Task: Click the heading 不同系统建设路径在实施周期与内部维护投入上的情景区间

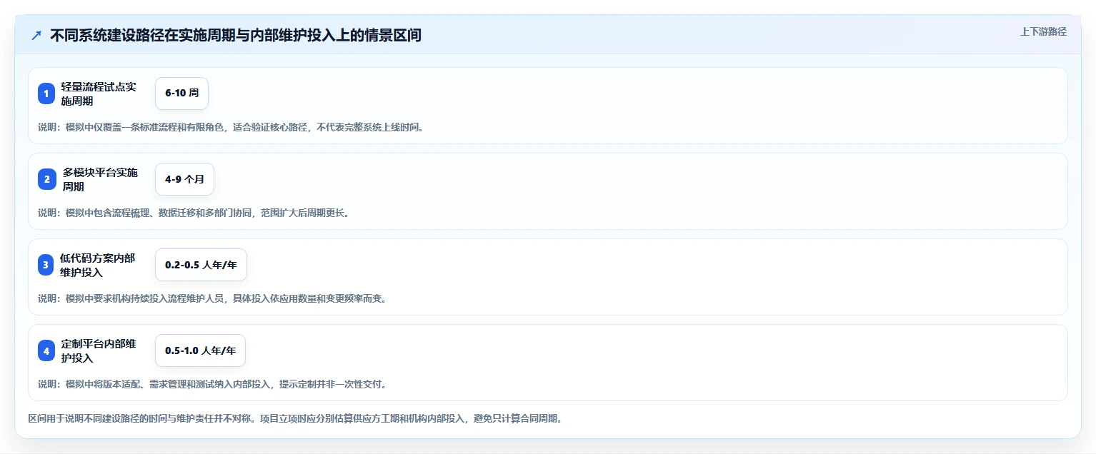Action: pos(236,35)
